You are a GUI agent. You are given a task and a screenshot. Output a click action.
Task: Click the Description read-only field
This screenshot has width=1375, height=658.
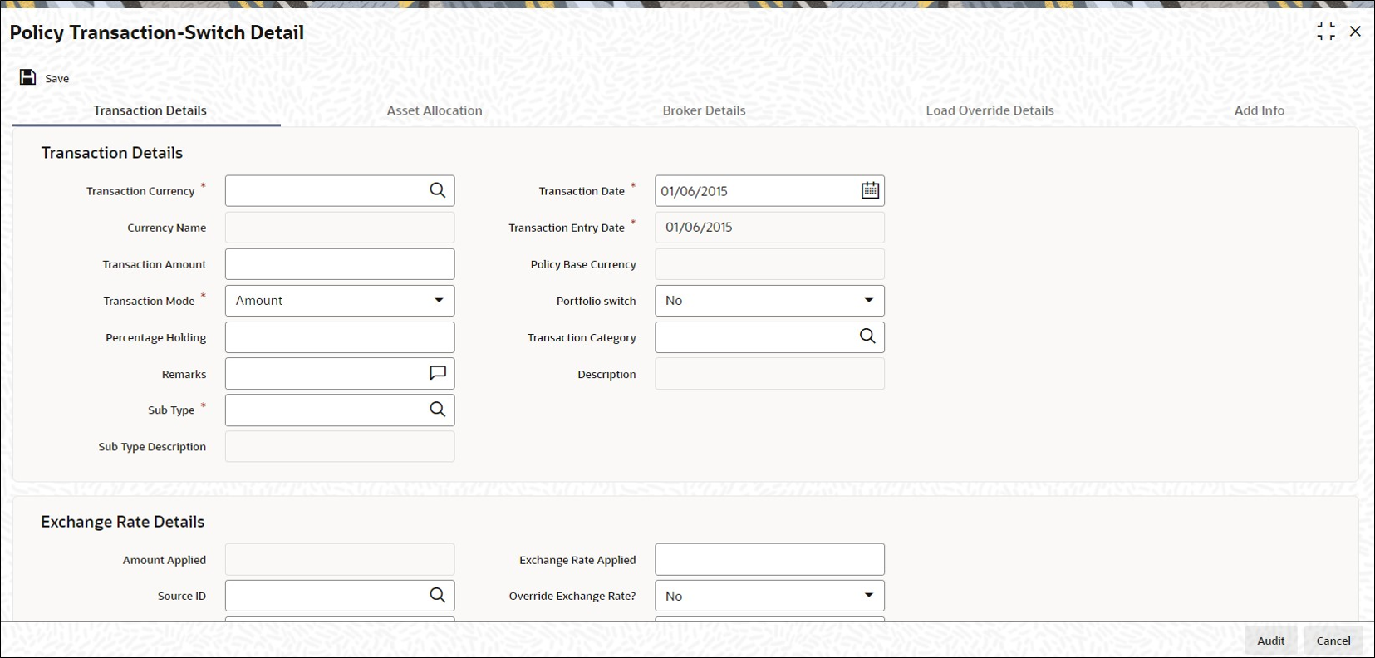coord(769,374)
